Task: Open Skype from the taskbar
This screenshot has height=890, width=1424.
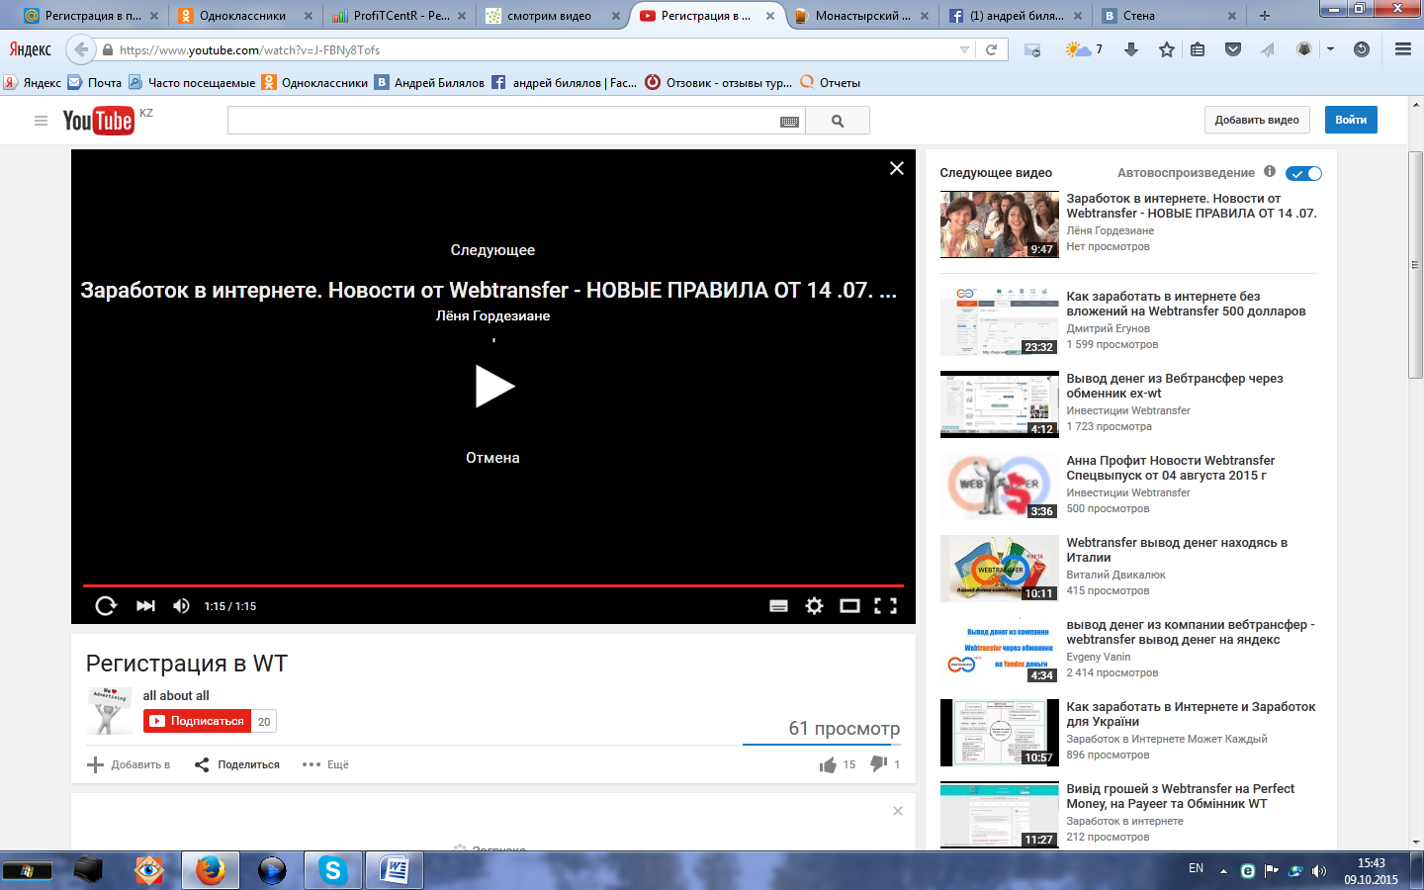Action: pos(332,870)
